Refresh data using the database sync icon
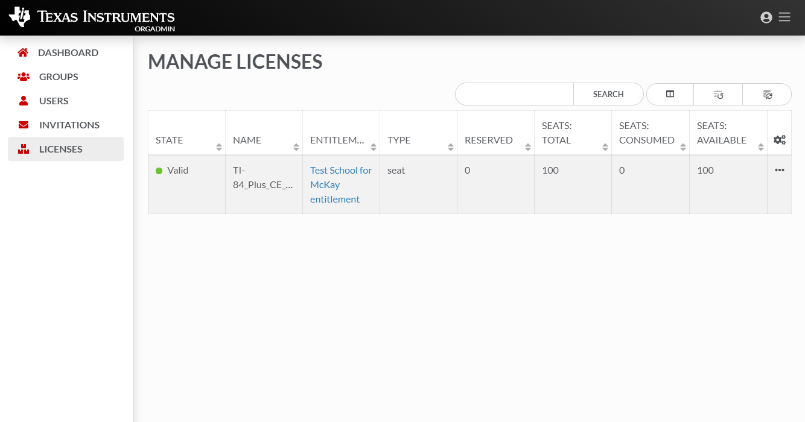805x422 pixels. pos(767,95)
